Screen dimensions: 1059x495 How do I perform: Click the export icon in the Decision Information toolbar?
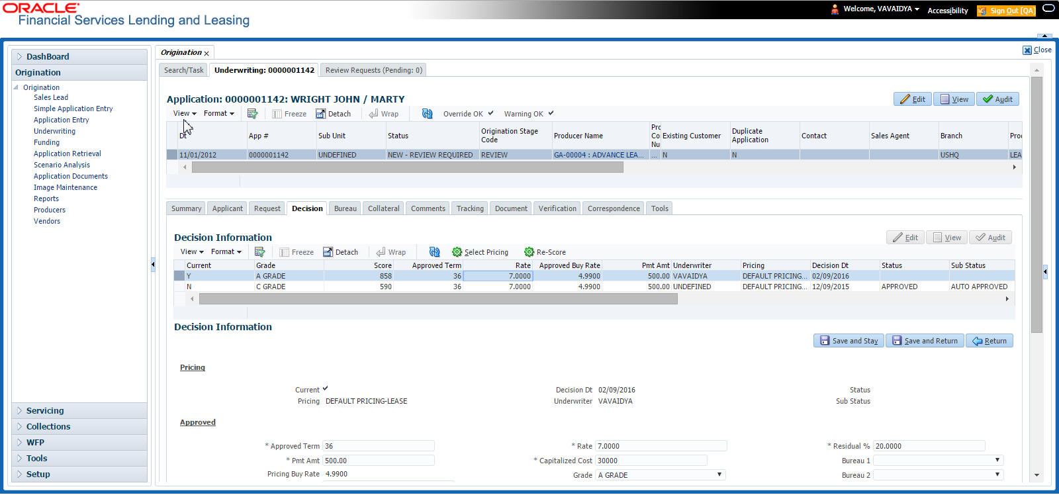pyautogui.click(x=259, y=252)
